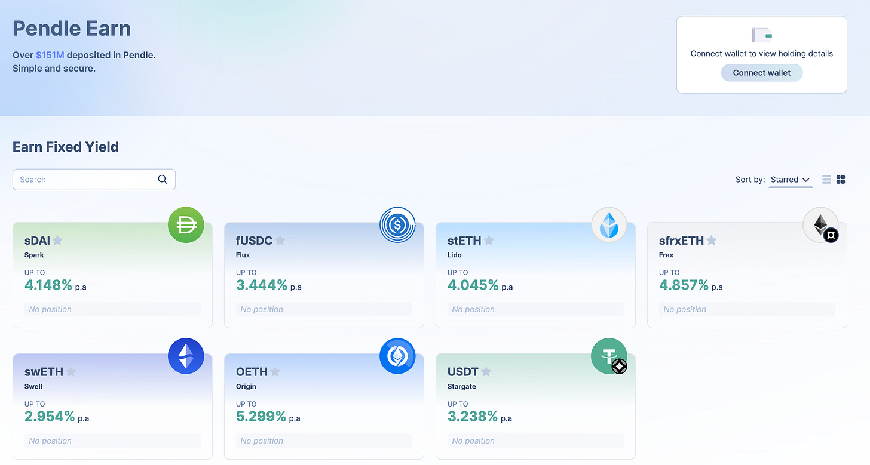
Task: Click the OETH card title
Action: tap(252, 372)
